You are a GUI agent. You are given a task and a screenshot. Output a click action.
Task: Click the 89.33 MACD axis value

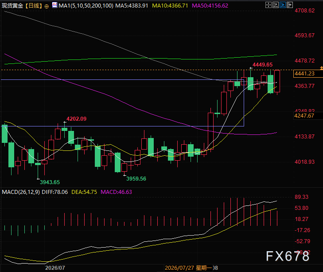pyautogui.click(x=302, y=197)
